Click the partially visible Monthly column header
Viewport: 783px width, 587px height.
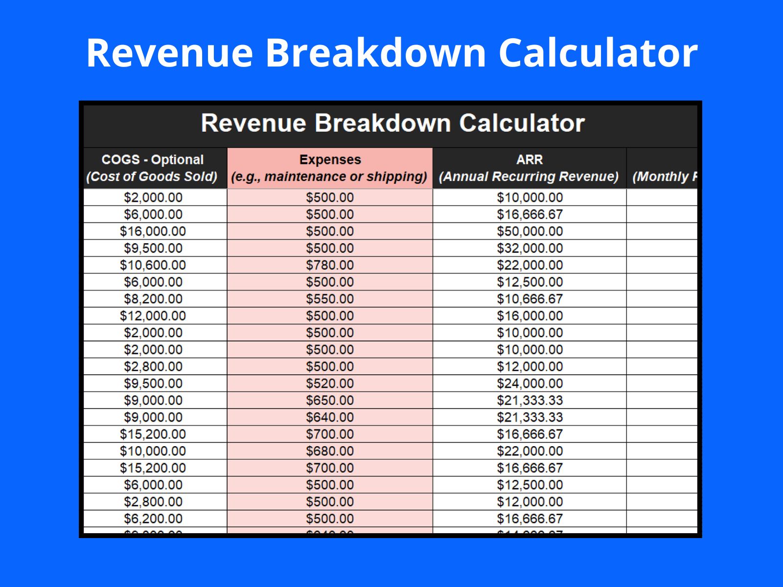point(663,169)
